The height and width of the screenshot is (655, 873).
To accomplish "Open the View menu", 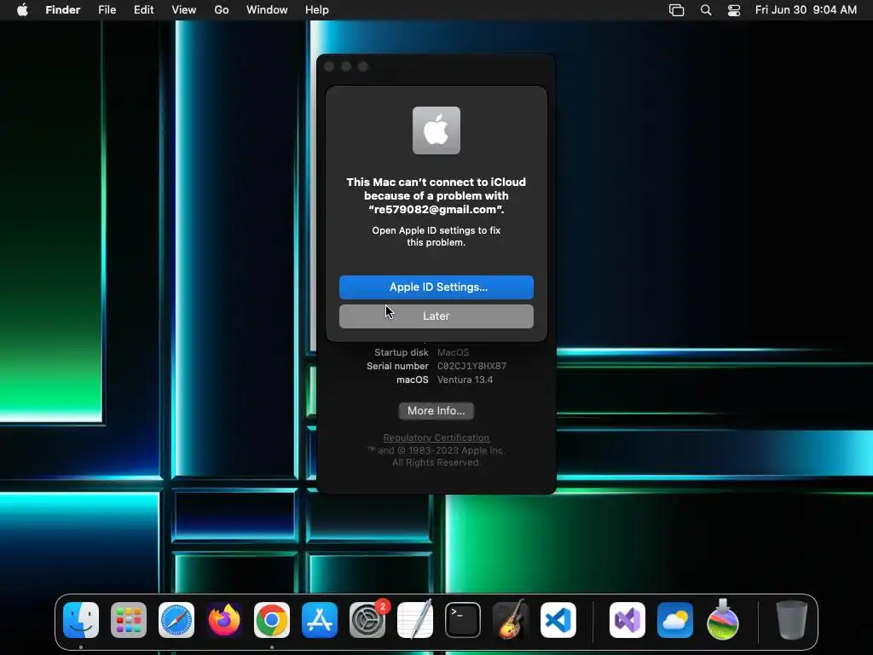I will click(184, 10).
